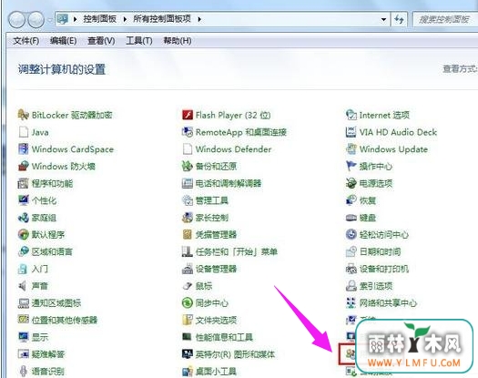Expand the address bar history dropdown
This screenshot has height=378, width=478.
coord(383,19)
